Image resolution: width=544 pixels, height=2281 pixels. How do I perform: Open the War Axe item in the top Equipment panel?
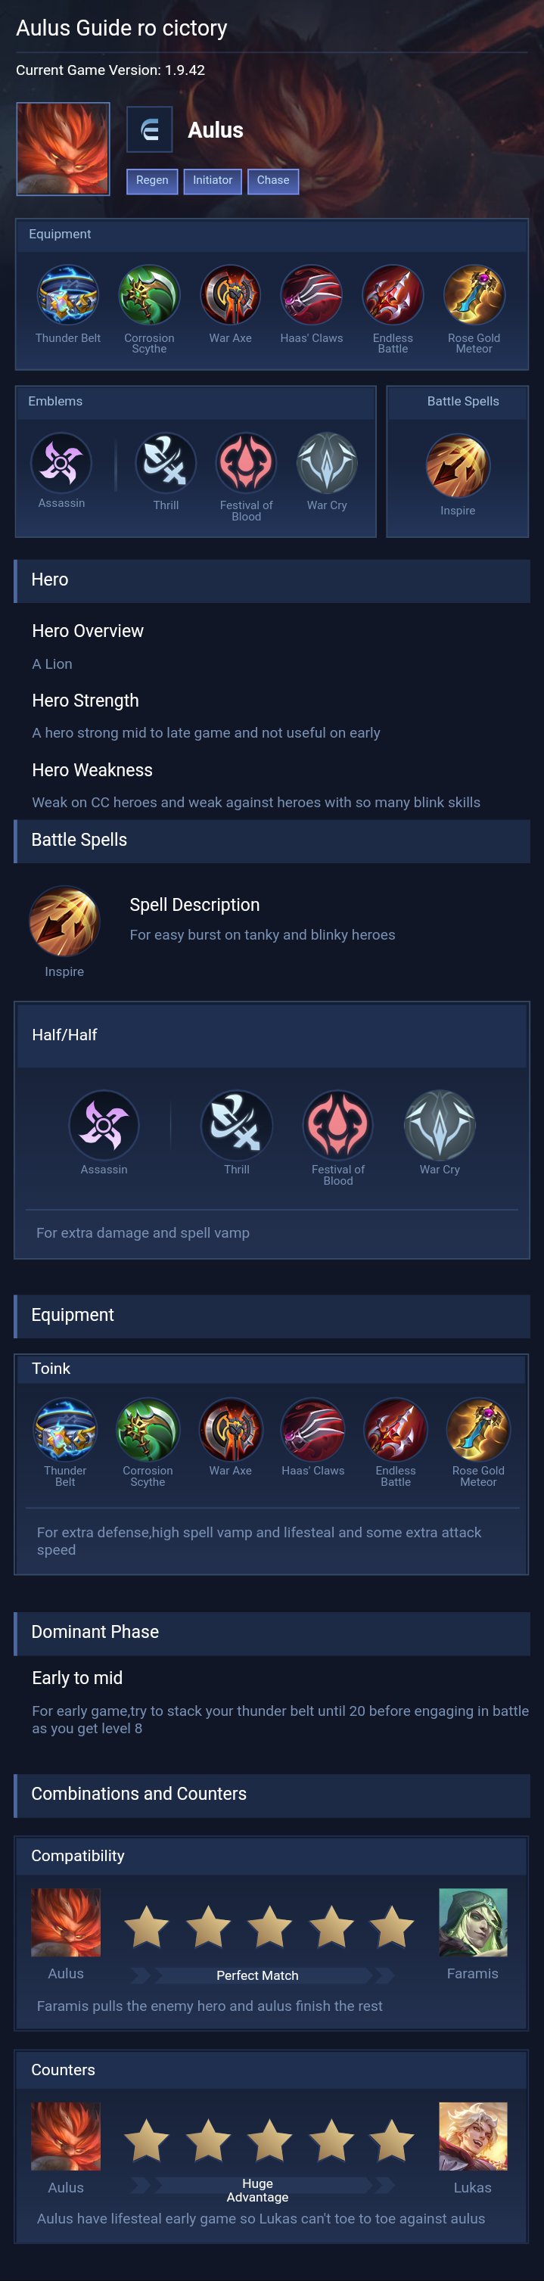(230, 295)
